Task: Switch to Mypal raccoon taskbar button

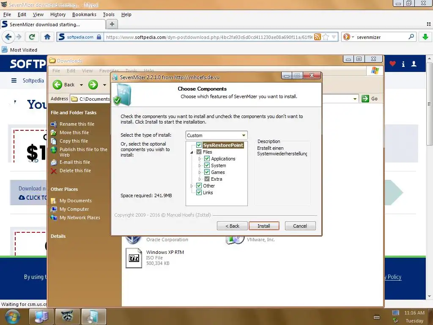Action: click(x=67, y=317)
